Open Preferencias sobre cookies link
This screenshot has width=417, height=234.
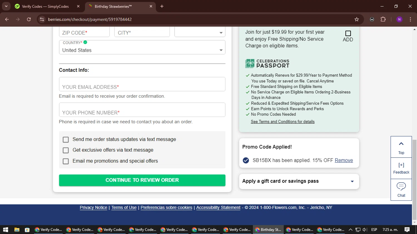point(167,207)
